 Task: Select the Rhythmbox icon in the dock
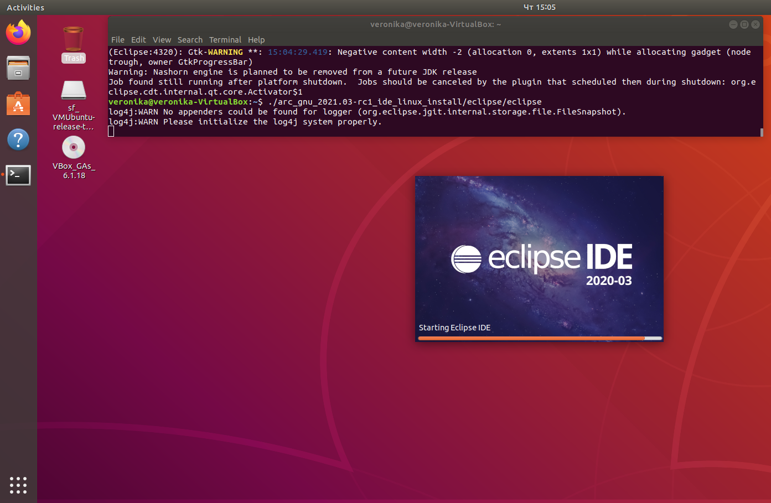[x=18, y=68]
